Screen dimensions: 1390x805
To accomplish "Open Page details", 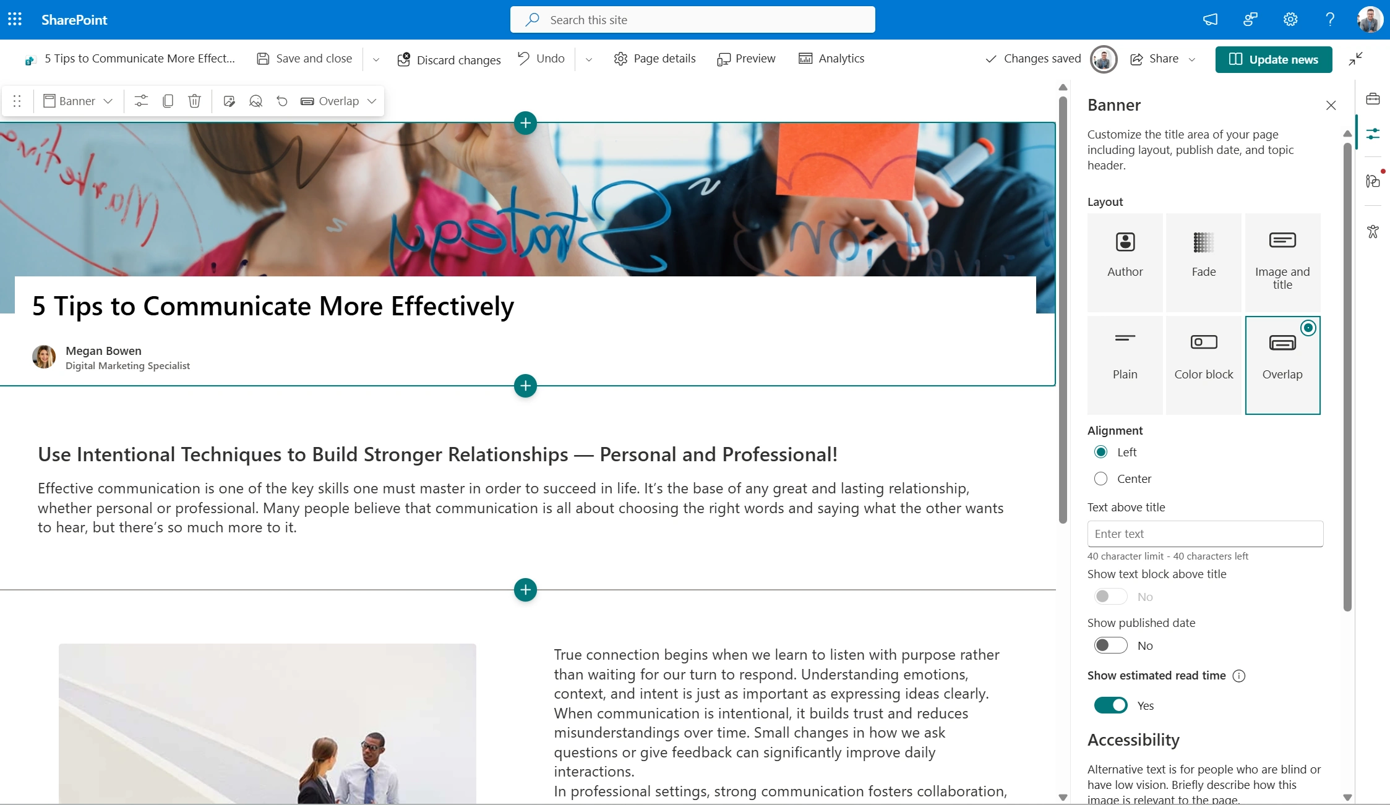I will click(654, 58).
